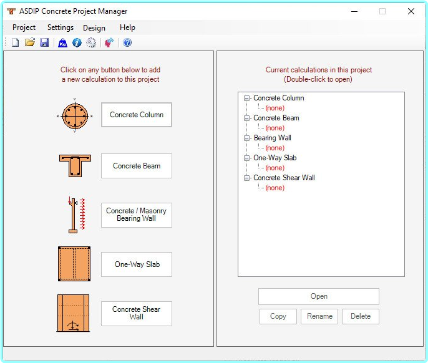Click the bearing wall with red arrows image
The image size is (428, 363).
[x=76, y=215]
